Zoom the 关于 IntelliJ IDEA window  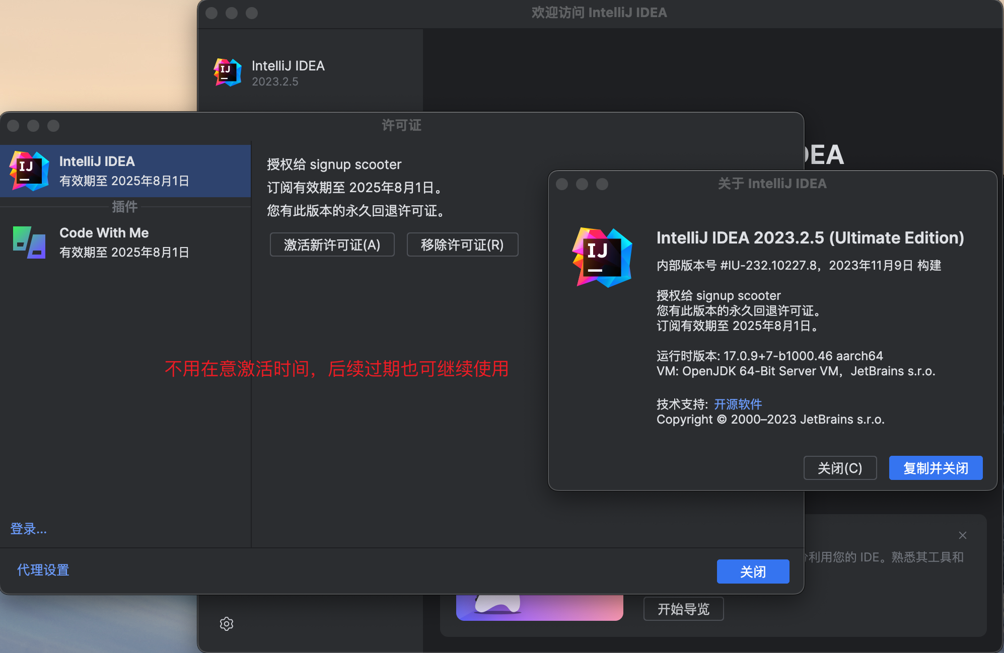point(602,184)
